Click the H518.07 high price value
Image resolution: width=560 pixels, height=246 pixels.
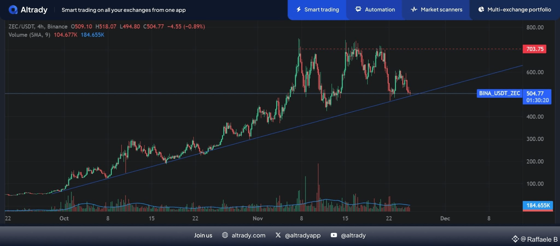106,26
